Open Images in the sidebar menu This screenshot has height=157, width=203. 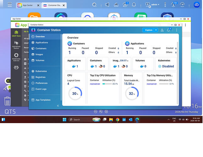(x=39, y=54)
